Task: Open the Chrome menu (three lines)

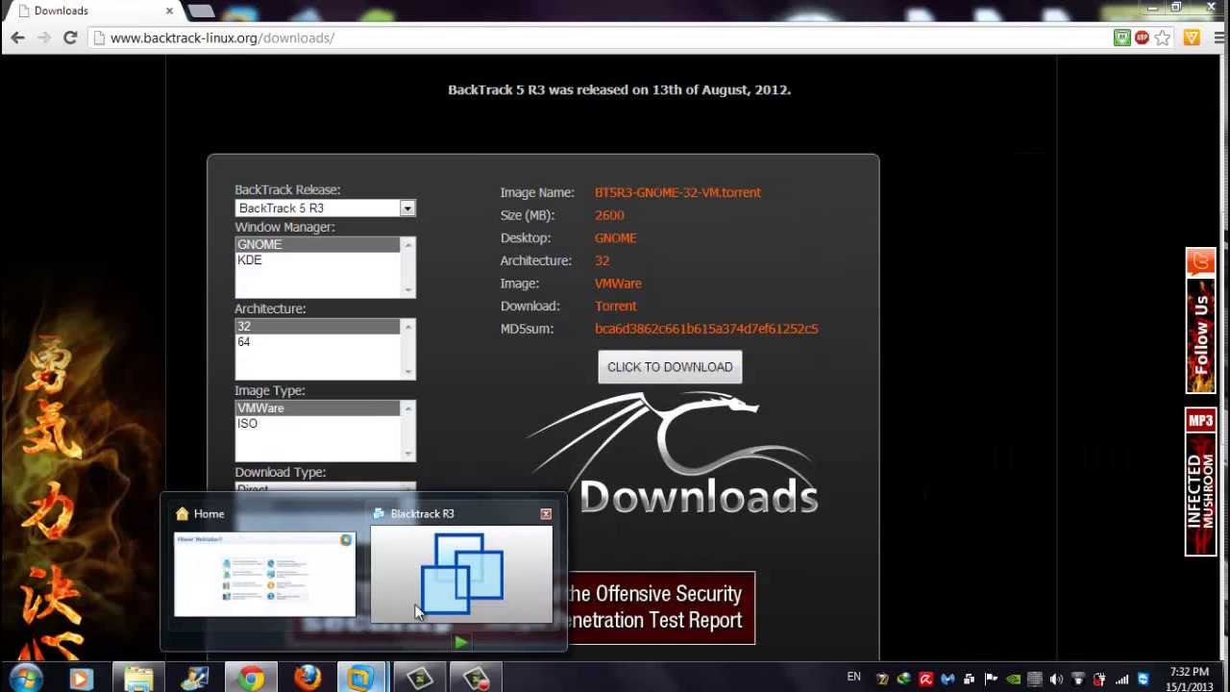Action: tap(1218, 37)
